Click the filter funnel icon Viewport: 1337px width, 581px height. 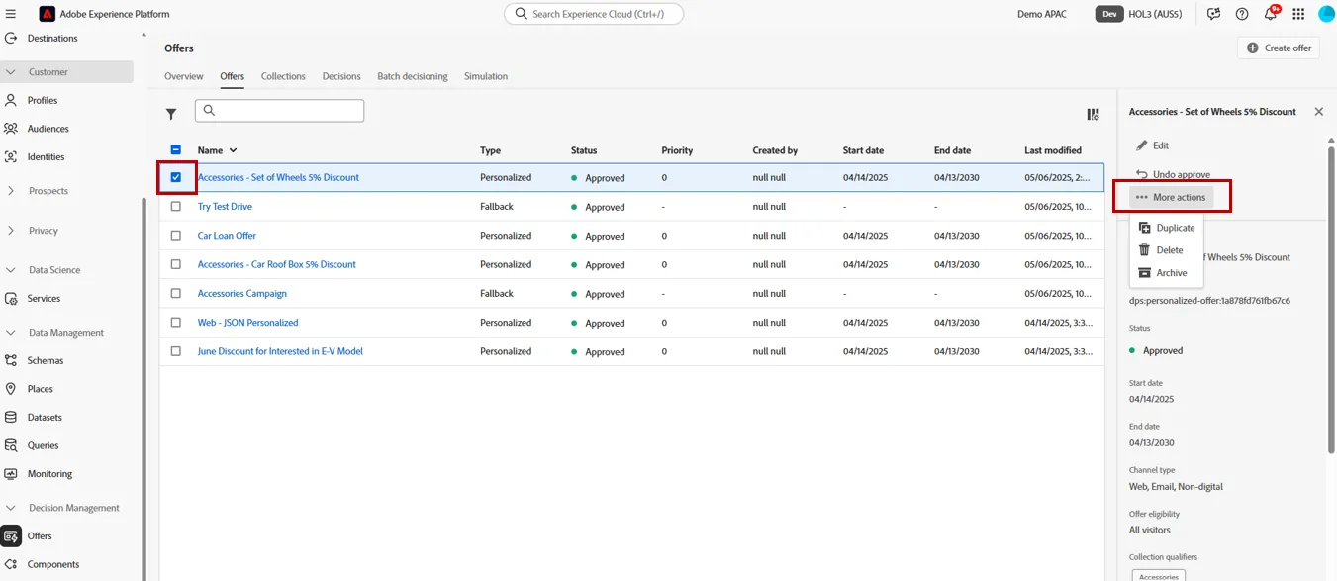click(x=171, y=114)
